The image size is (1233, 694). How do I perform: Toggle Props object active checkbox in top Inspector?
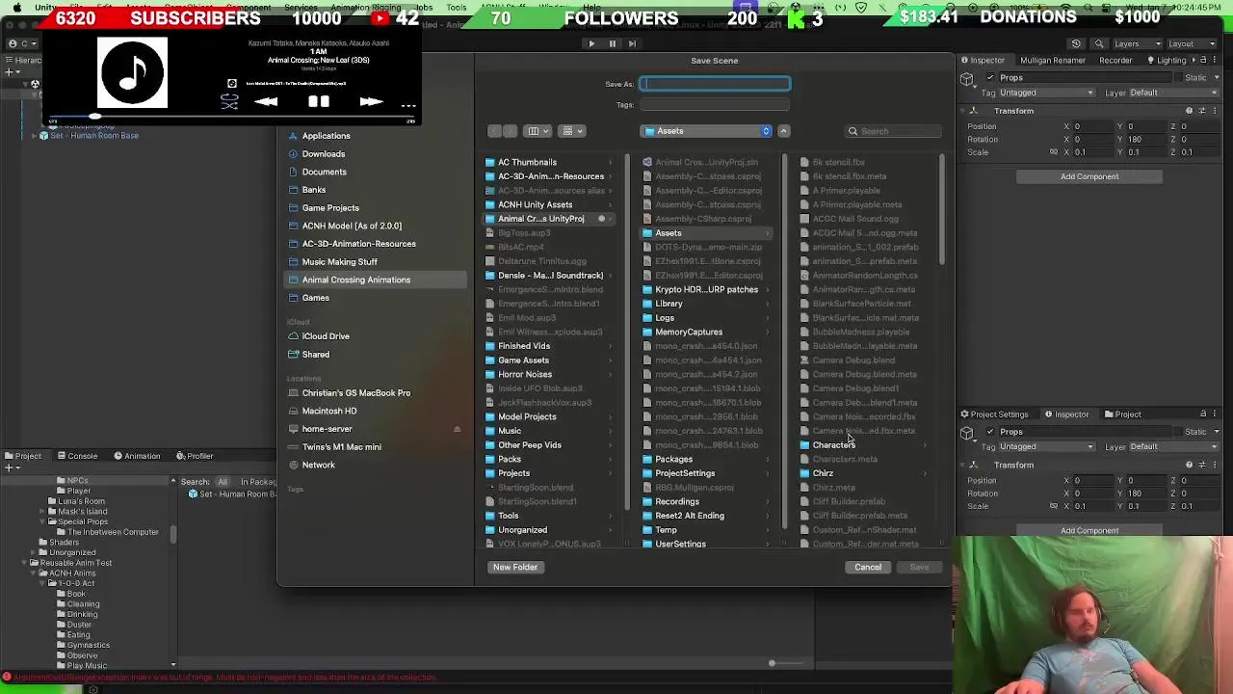(990, 77)
